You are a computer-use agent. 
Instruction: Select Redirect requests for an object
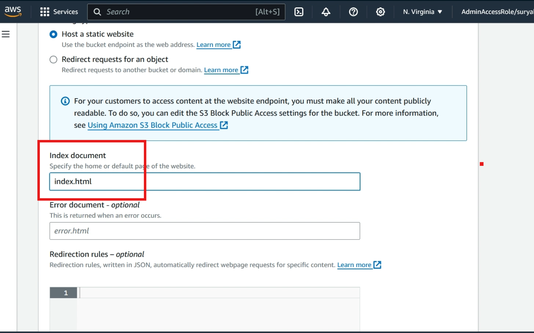point(53,60)
